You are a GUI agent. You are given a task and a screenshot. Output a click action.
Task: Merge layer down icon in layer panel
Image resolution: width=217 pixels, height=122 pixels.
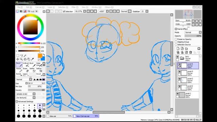[x=182, y=52]
